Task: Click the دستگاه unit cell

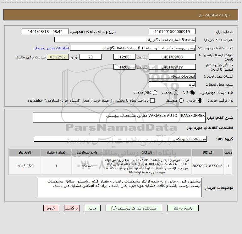Action: (x=87, y=166)
